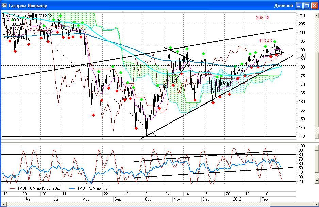
Task: Select the ГАЗПРОМ ао [RSI] legend entry
Action: [90, 188]
